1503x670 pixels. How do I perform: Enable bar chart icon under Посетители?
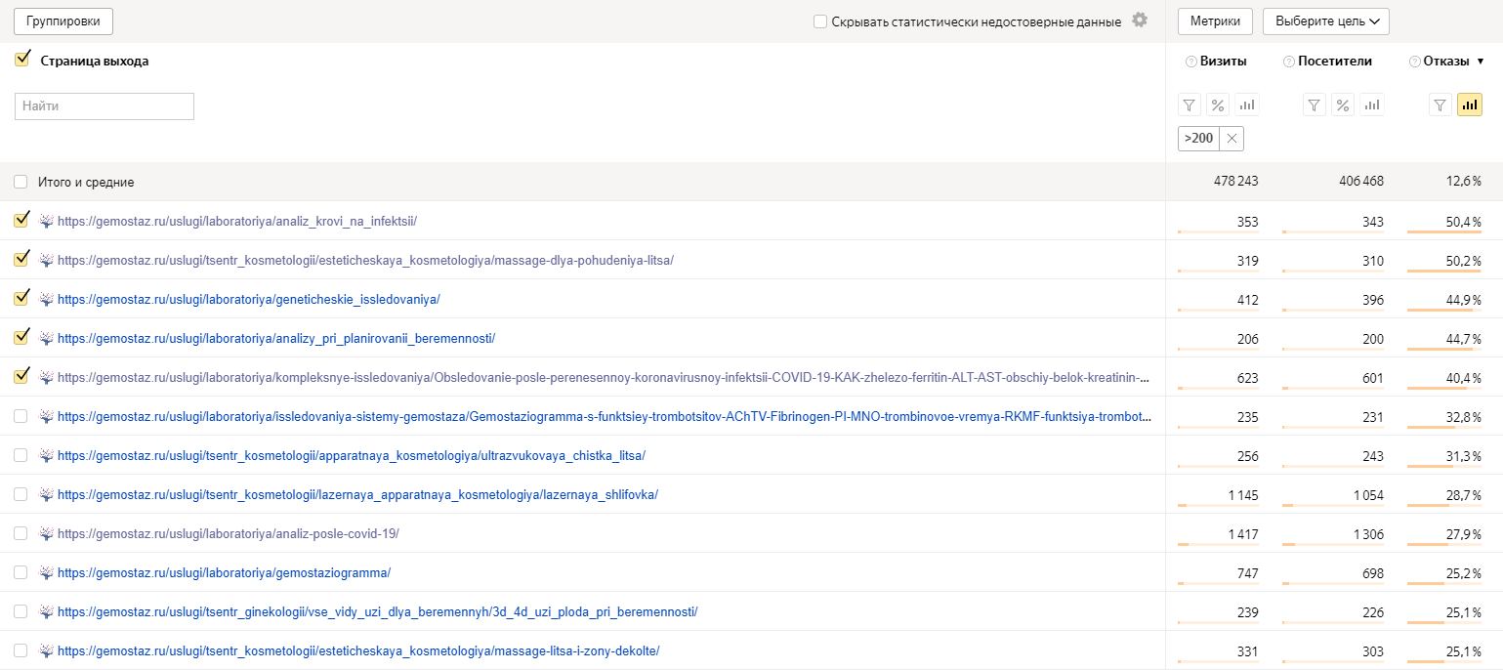coord(1372,105)
